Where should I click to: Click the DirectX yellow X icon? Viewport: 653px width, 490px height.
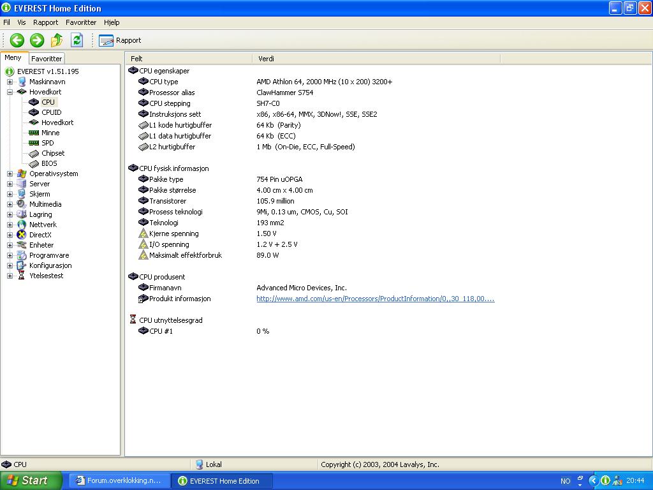(x=22, y=235)
